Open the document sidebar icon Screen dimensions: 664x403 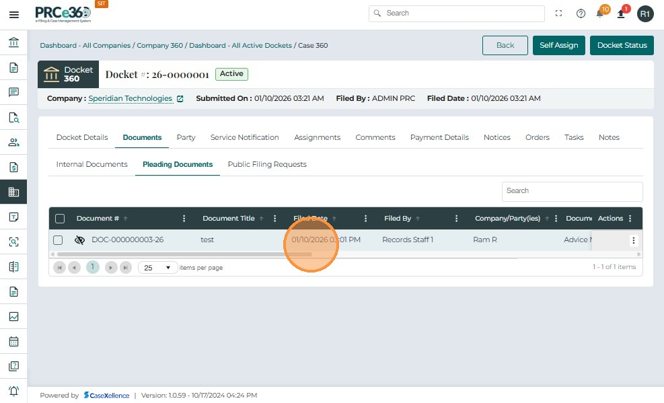[13, 67]
